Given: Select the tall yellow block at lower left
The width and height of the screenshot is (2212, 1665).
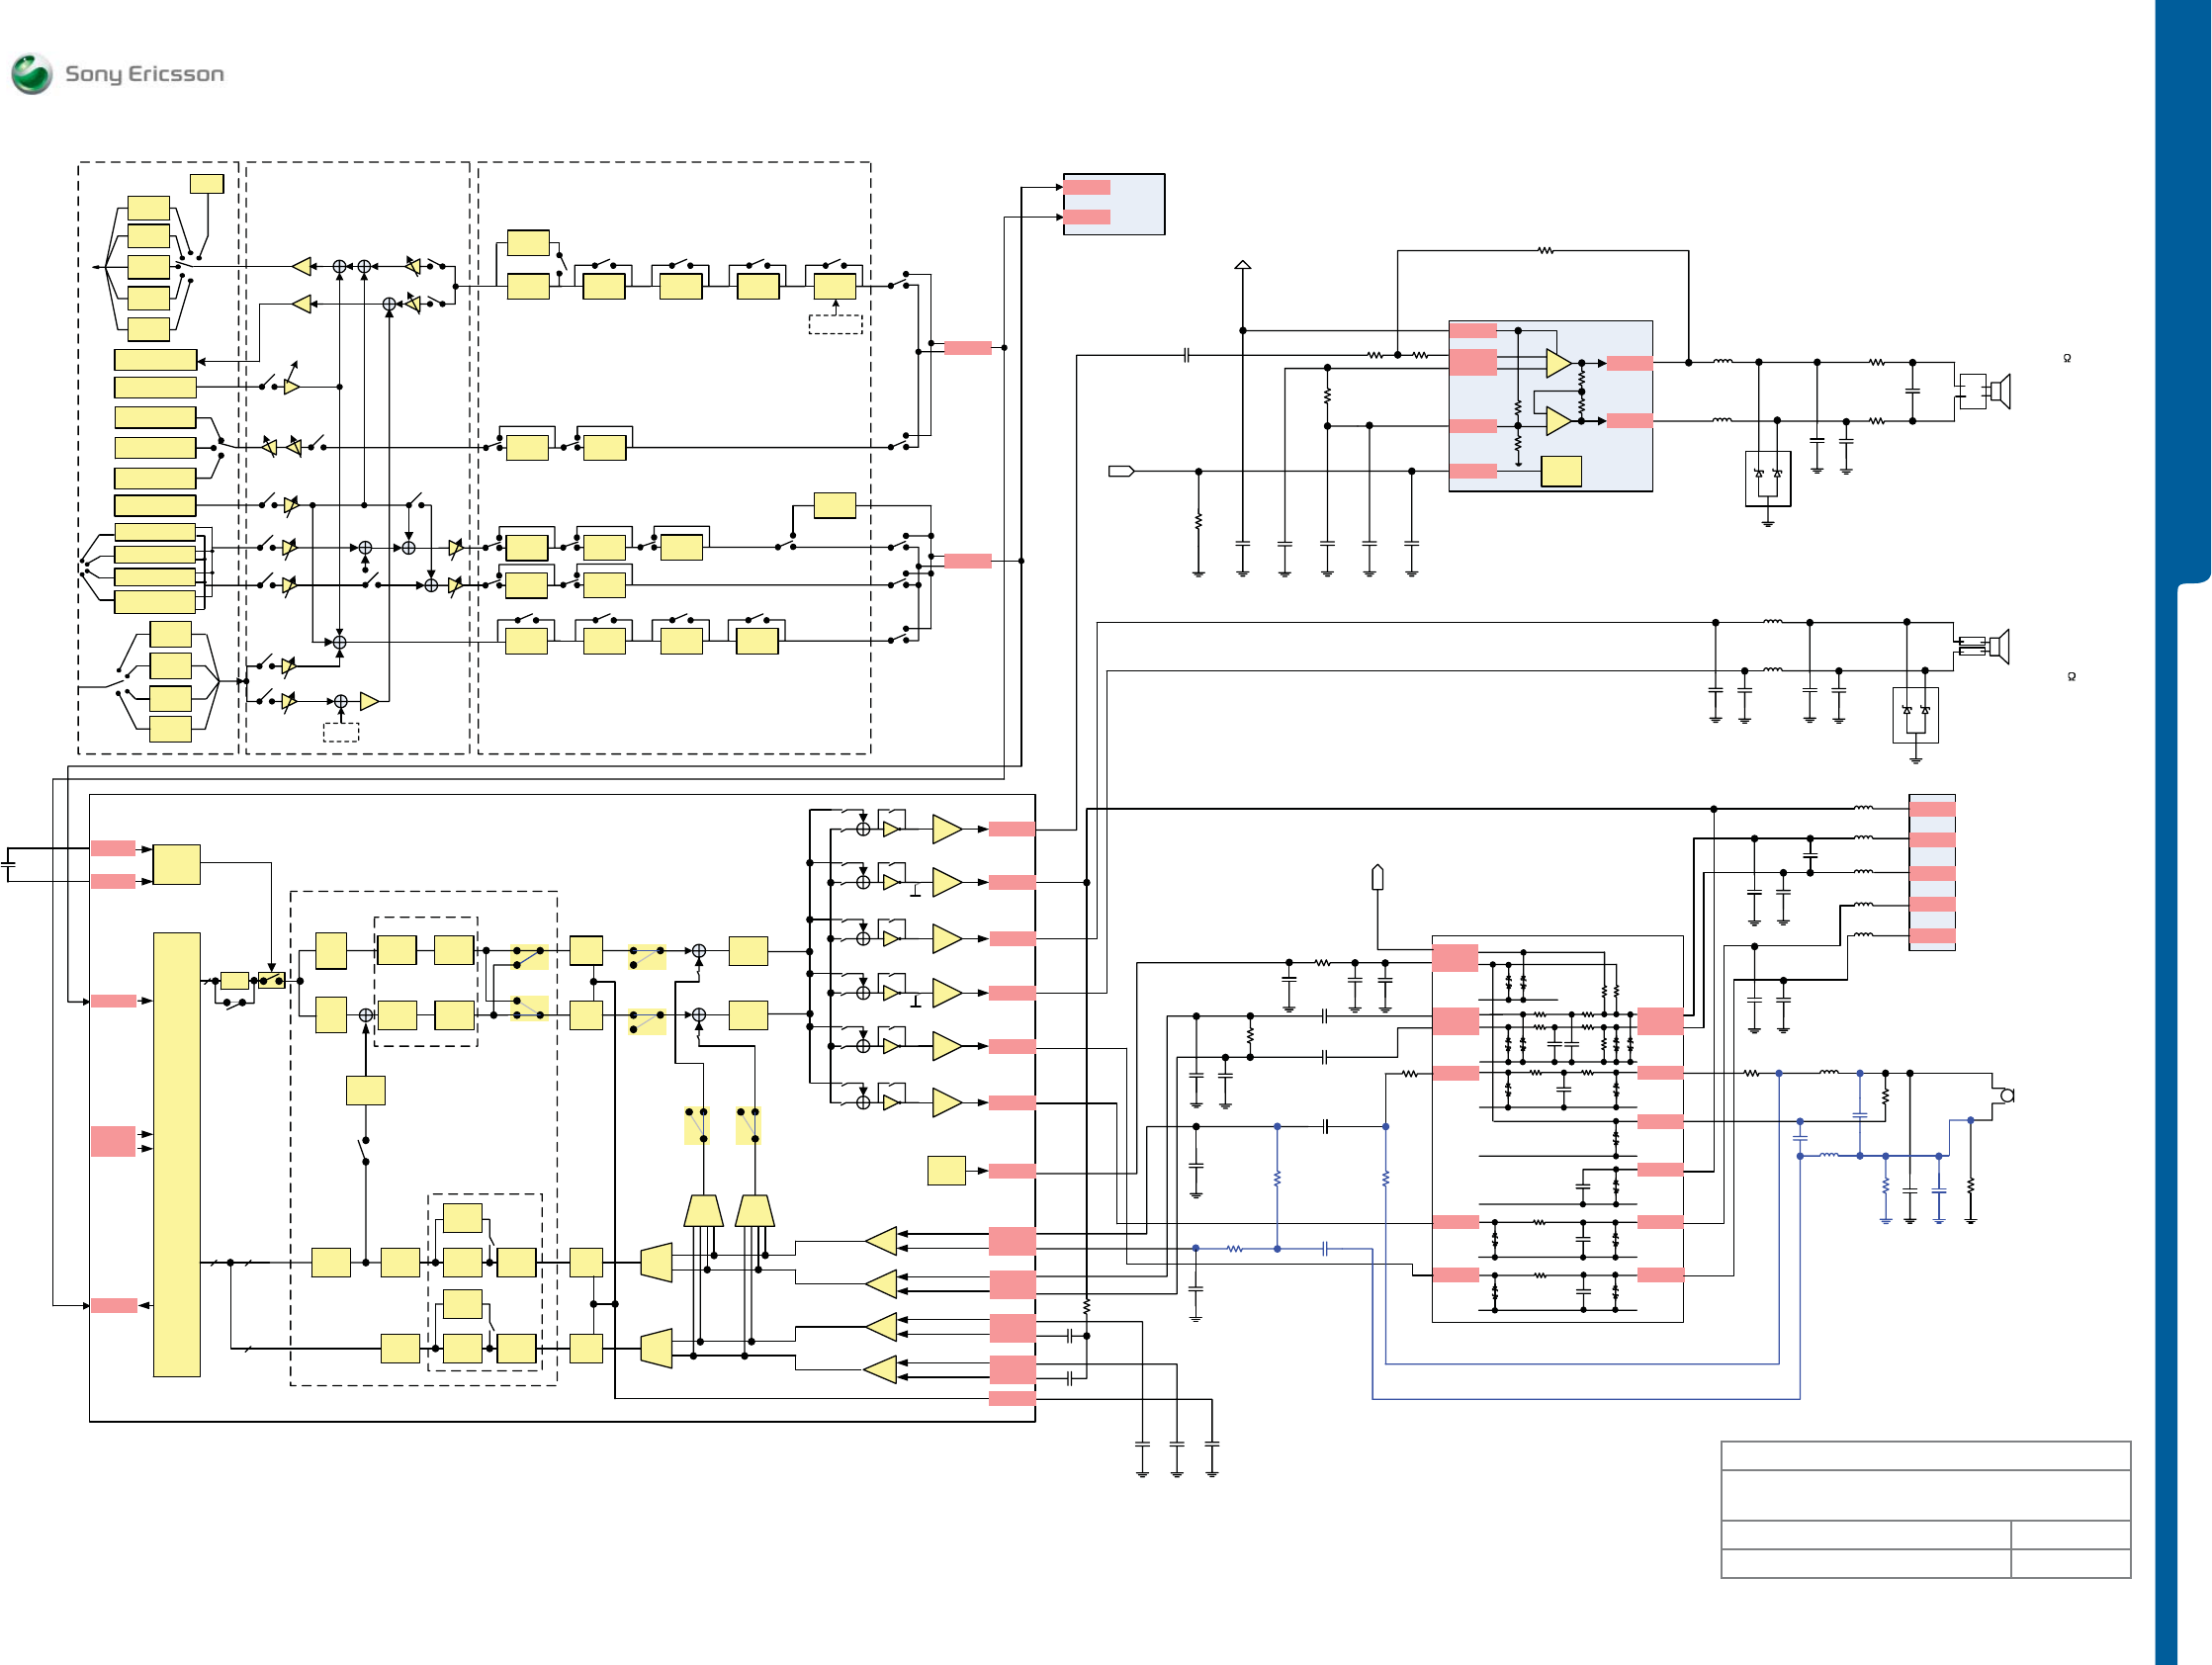Looking at the screenshot, I should [176, 1154].
